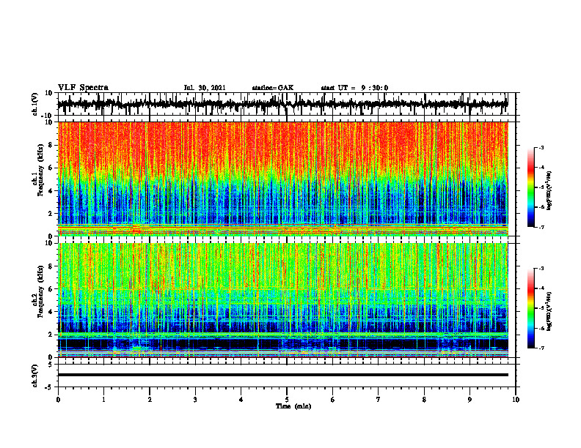Screen dimensions: 581x448
Task: Click time axis tick label "9"
Action: click(469, 400)
